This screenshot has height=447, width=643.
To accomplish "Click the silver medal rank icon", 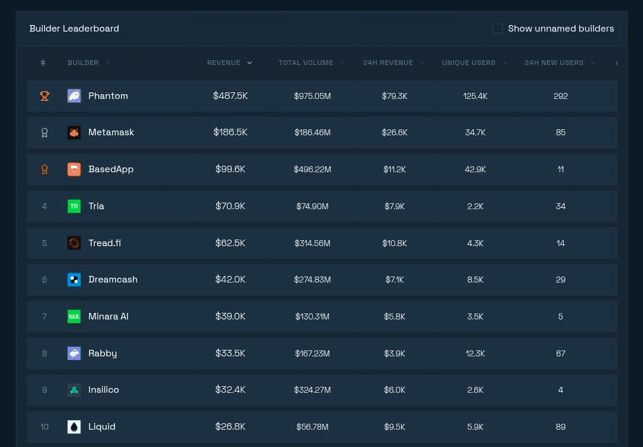I will [44, 132].
